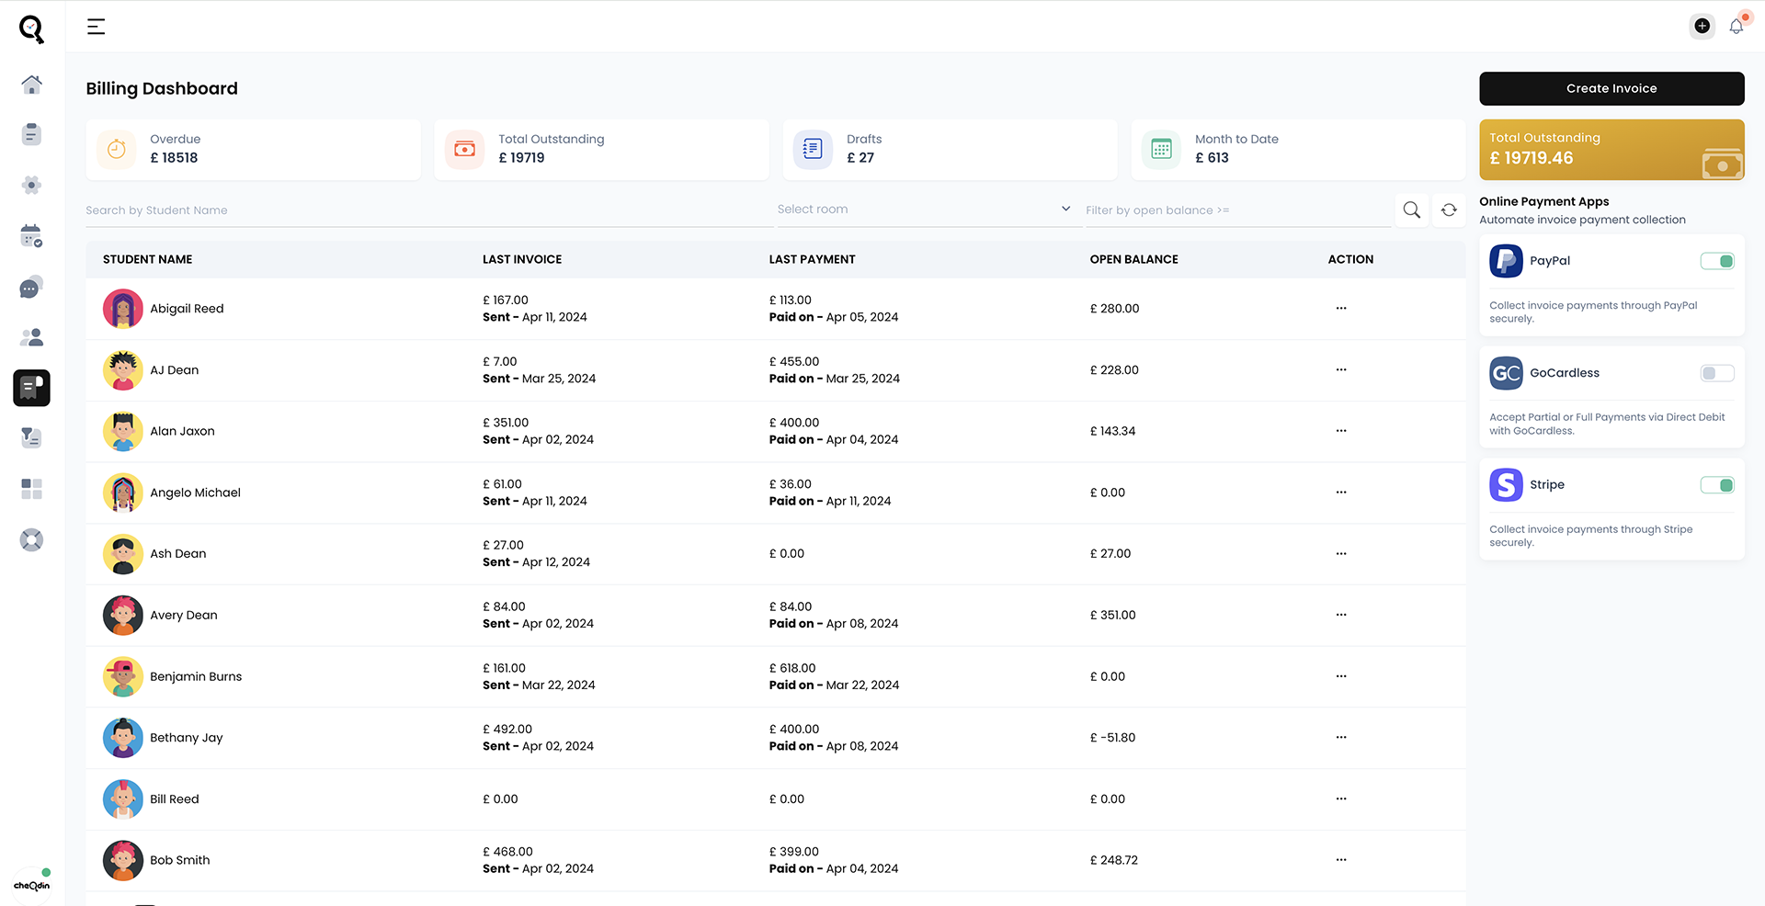
Task: Open action menu for Bill Reed
Action: tap(1341, 799)
